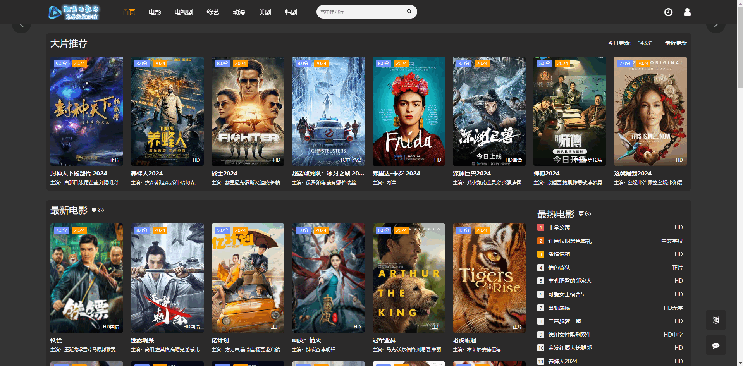Open 动漫 navigation tab
The image size is (743, 366).
pos(239,12)
